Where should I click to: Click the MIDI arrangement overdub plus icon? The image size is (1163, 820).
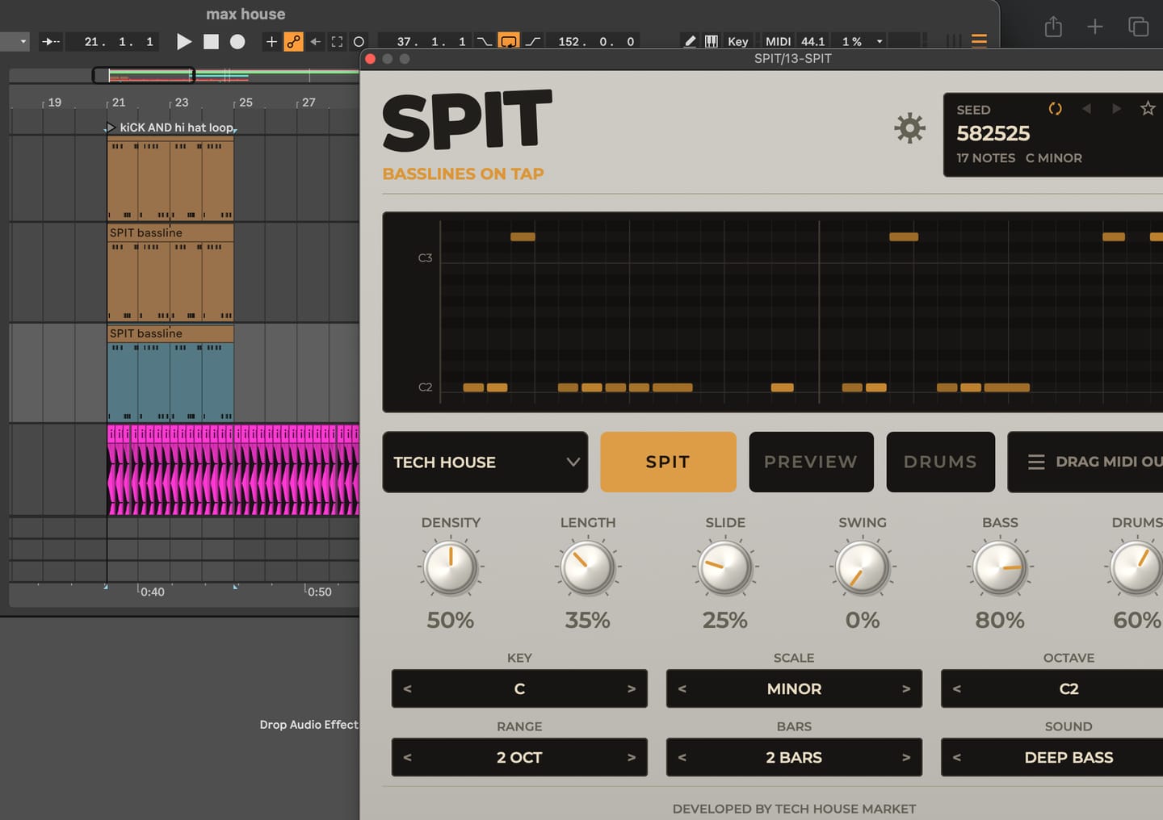[271, 41]
